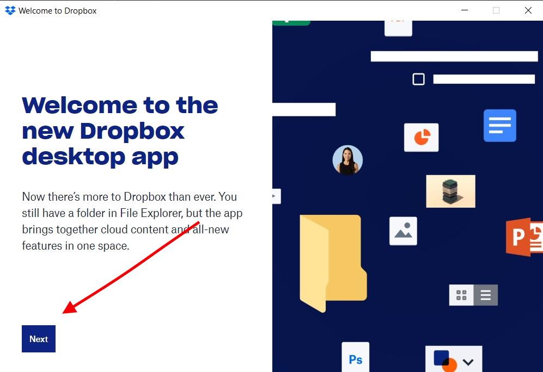Click the orange pie chart presentation icon
The height and width of the screenshot is (372, 543).
[x=421, y=137]
